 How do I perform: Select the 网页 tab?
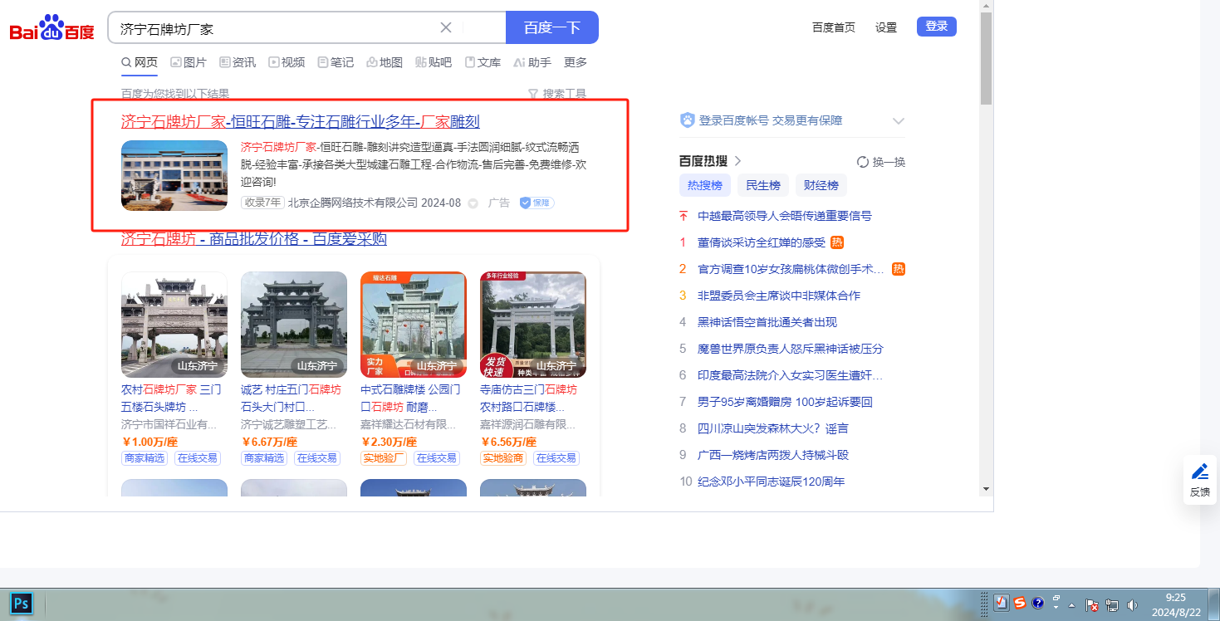point(140,62)
